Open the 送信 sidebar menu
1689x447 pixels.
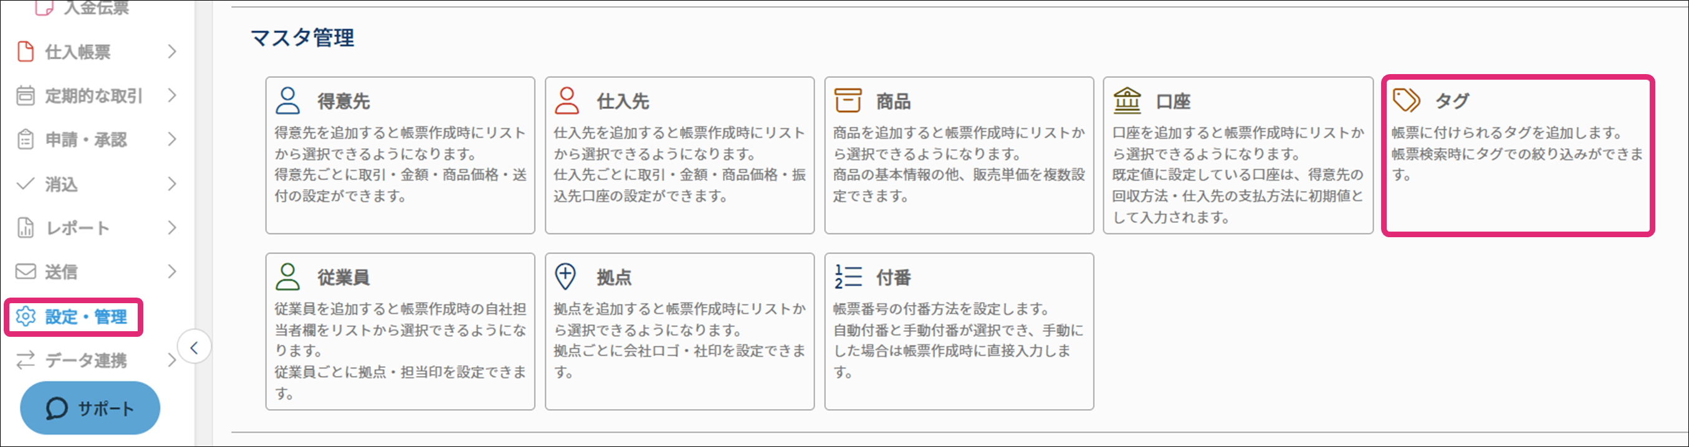coord(61,272)
